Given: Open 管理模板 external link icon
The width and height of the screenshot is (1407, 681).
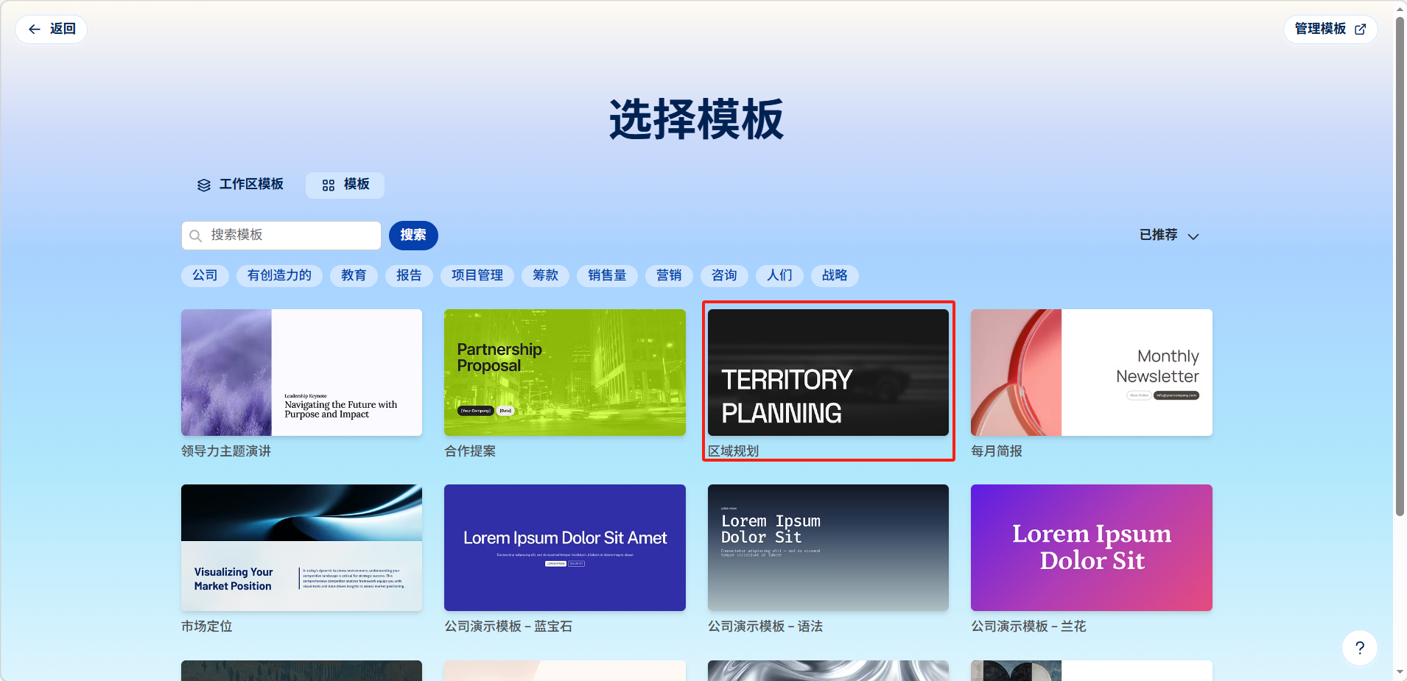Looking at the screenshot, I should (x=1360, y=29).
